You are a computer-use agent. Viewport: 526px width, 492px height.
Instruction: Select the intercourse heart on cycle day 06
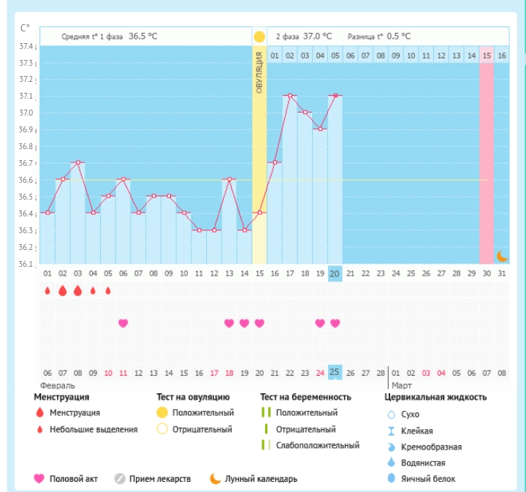pyautogui.click(x=123, y=323)
